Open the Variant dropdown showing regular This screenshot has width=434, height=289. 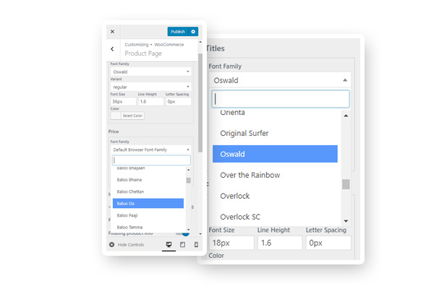point(151,87)
